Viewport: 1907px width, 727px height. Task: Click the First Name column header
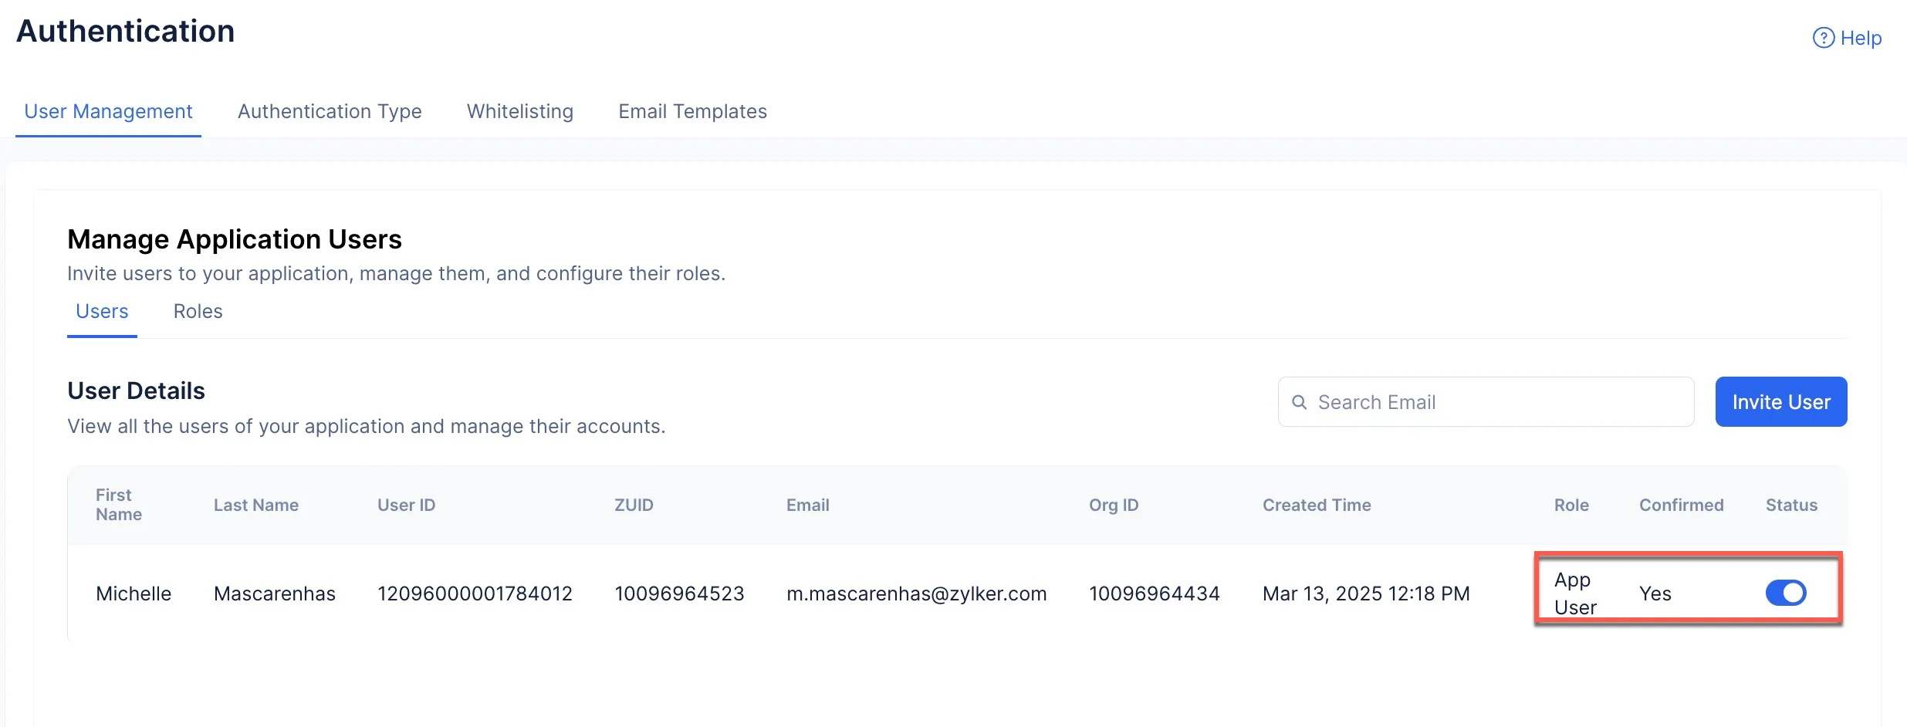[119, 505]
